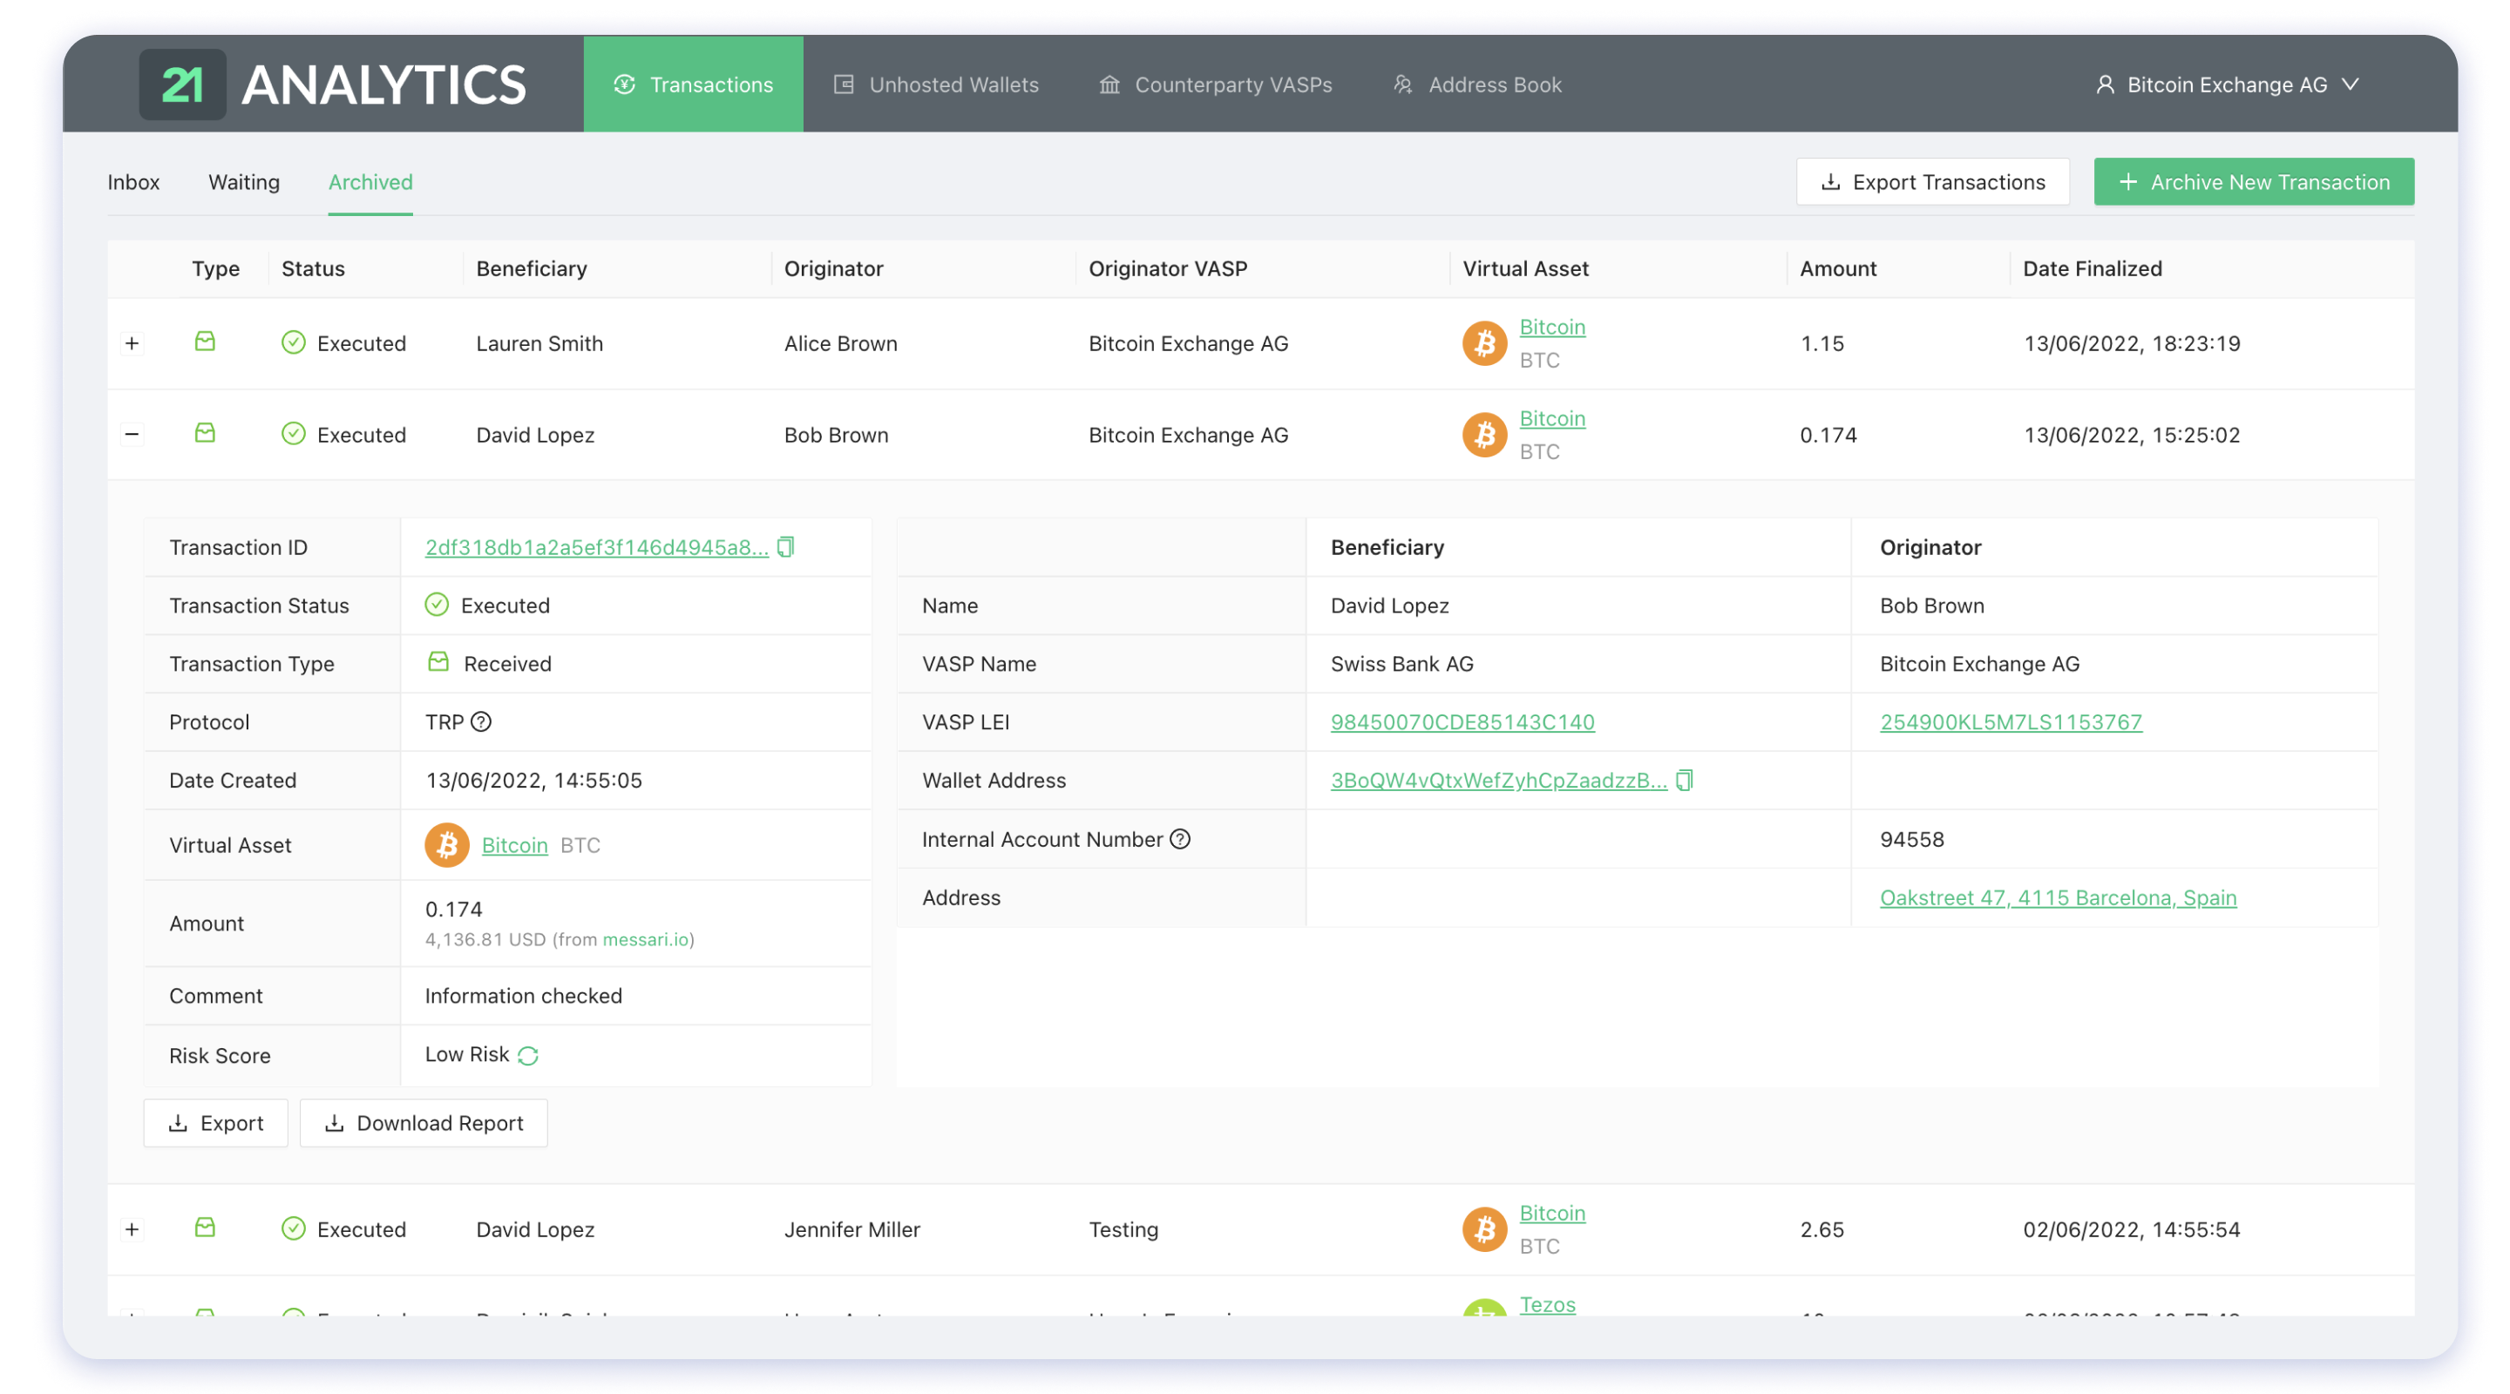The height and width of the screenshot is (1394, 2510).
Task: Click the Bitcoin Exchange AG account dropdown
Action: pyautogui.click(x=2225, y=85)
